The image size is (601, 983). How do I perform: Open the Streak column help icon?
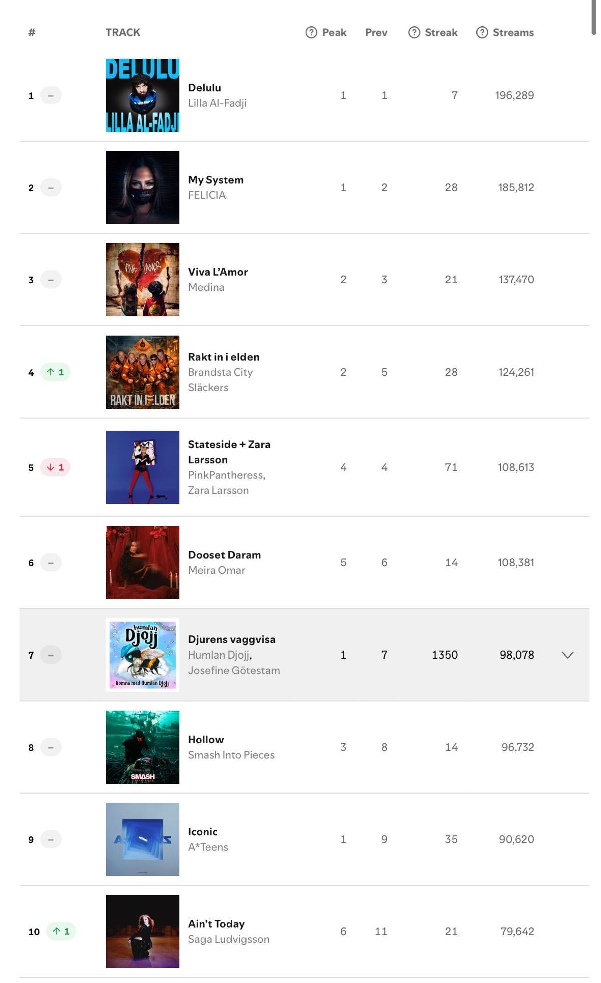click(x=414, y=32)
